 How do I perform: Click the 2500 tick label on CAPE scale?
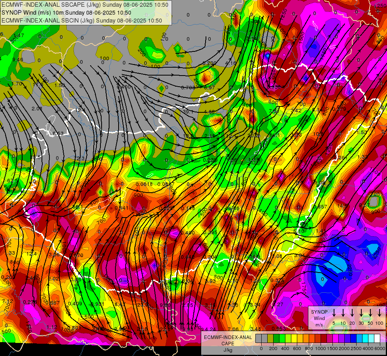pos(356,348)
